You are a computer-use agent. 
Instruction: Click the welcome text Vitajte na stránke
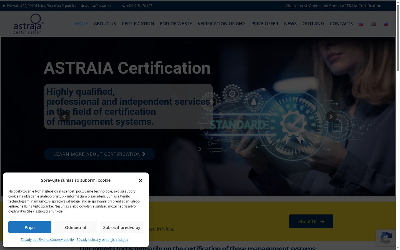click(x=333, y=6)
